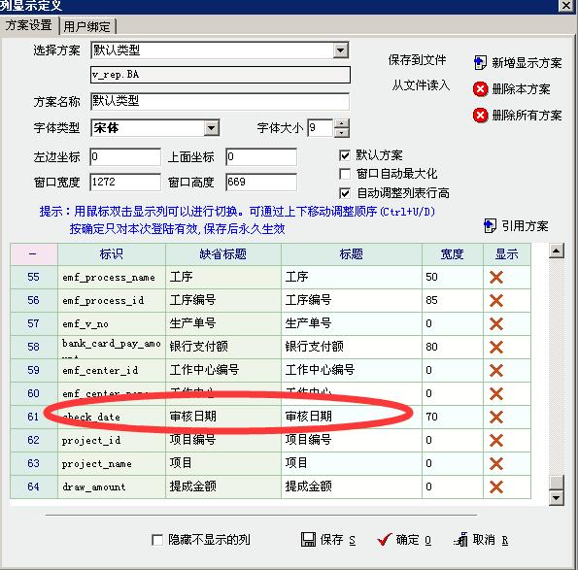Increase 字体大小 with the up stepper arrow
578x570 pixels.
342,123
